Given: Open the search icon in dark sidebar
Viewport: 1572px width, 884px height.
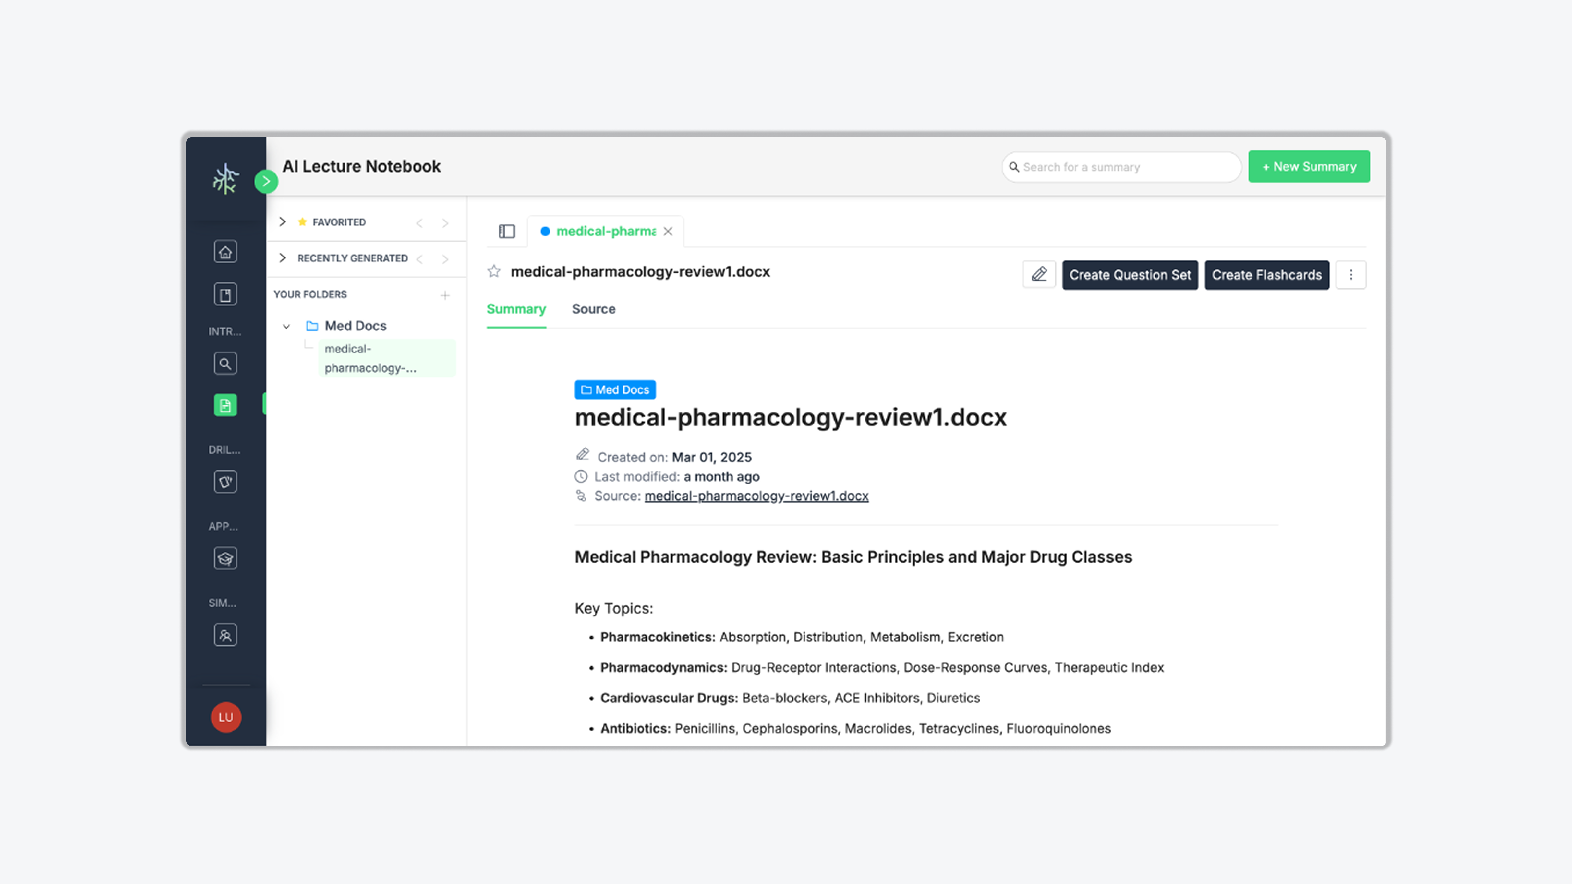Looking at the screenshot, I should (x=225, y=364).
